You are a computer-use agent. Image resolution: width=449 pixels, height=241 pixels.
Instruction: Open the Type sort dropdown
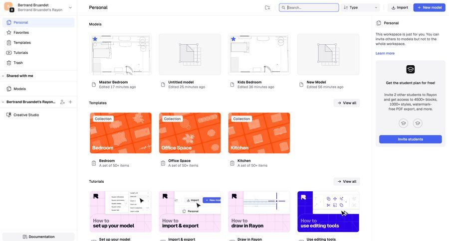361,8
